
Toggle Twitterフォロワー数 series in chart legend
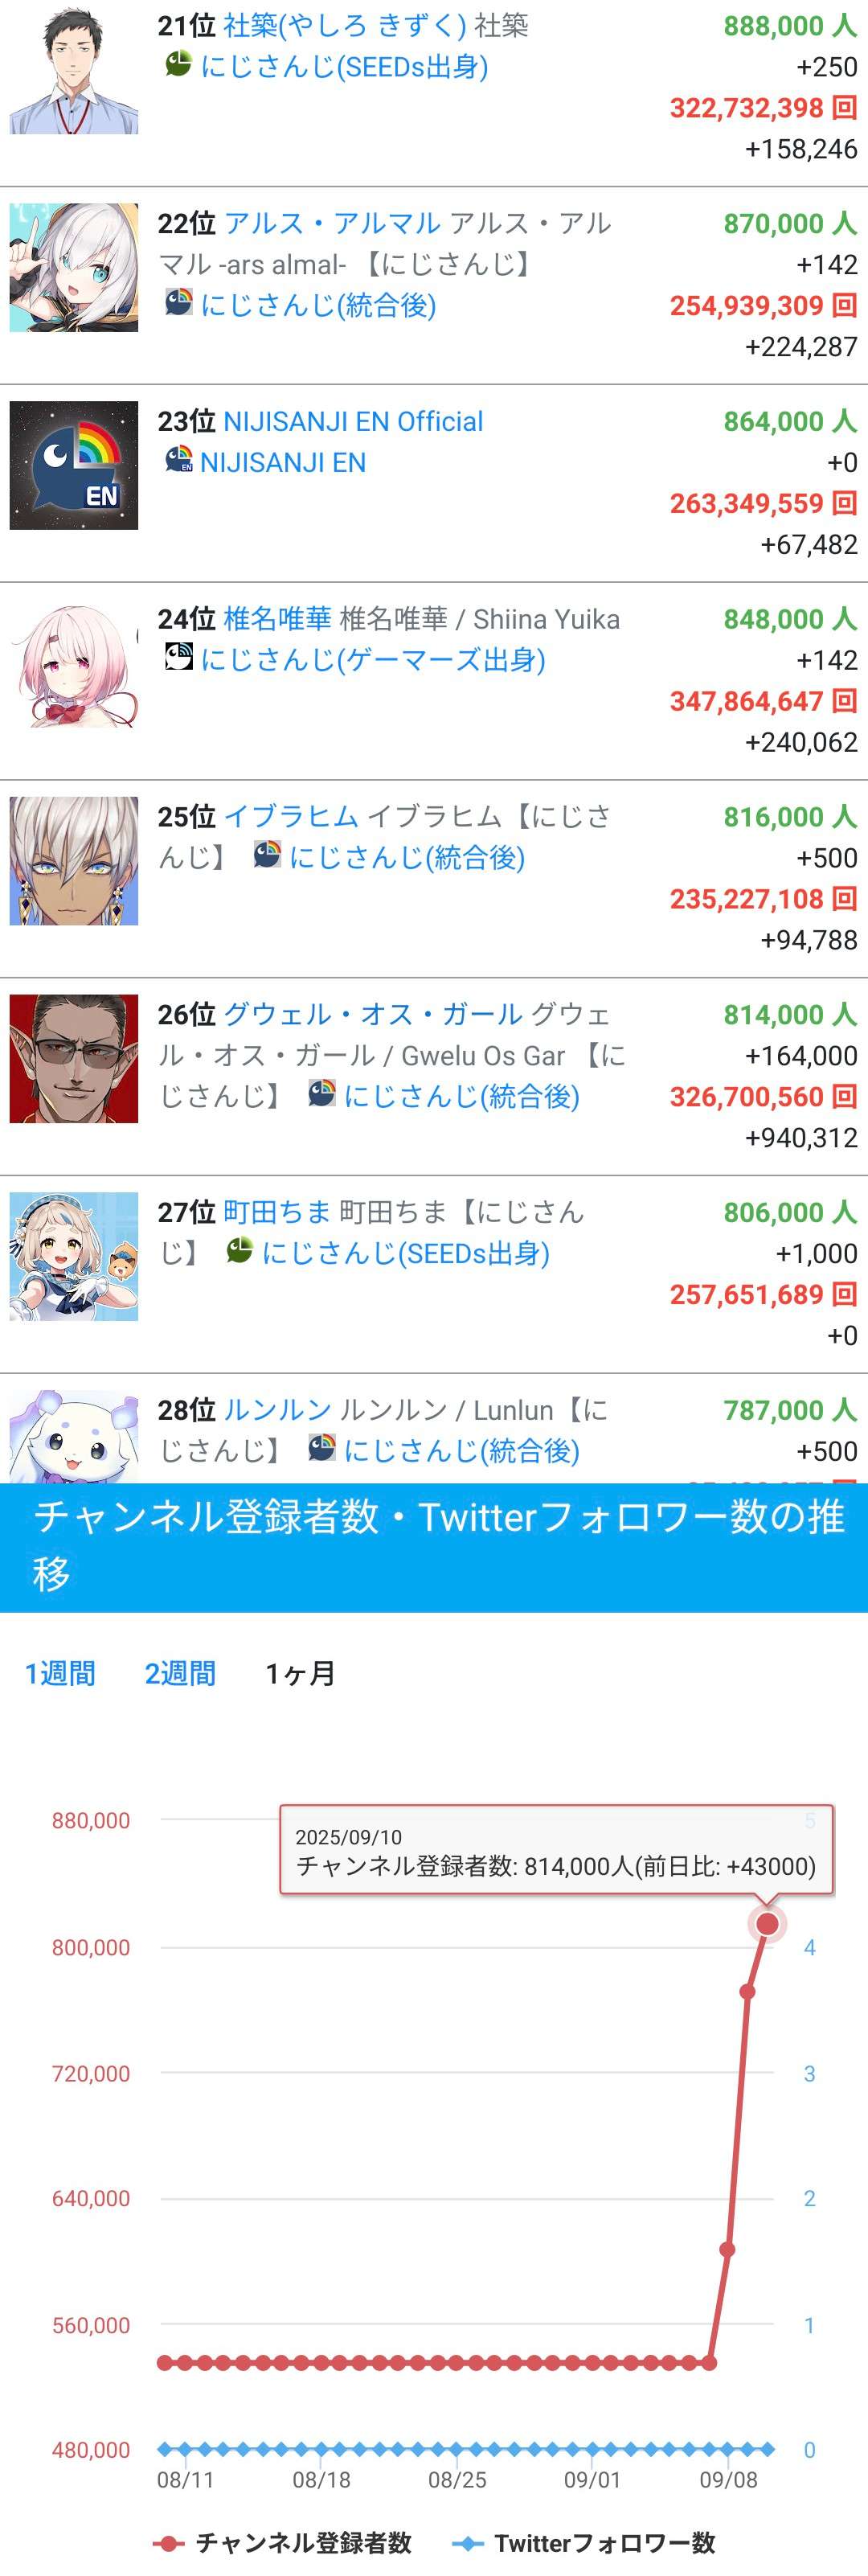tap(584, 2543)
